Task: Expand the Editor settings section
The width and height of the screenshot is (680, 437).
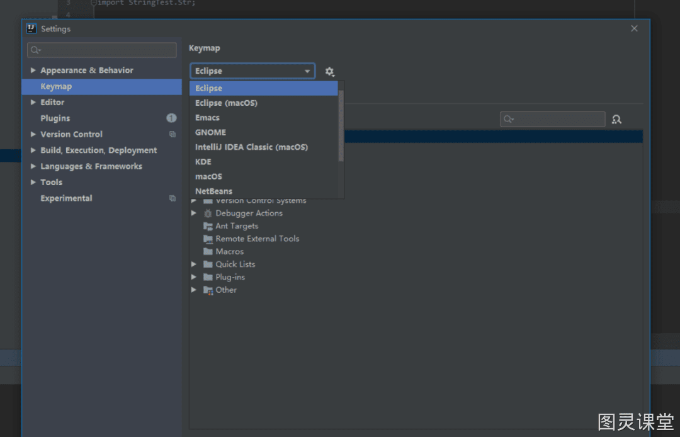Action: pyautogui.click(x=33, y=102)
